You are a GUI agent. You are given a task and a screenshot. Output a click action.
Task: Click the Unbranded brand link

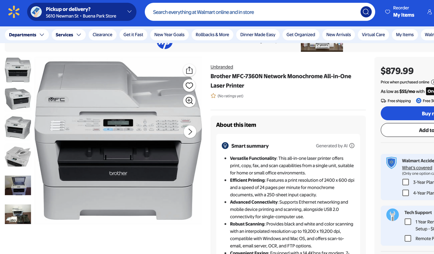[222, 67]
